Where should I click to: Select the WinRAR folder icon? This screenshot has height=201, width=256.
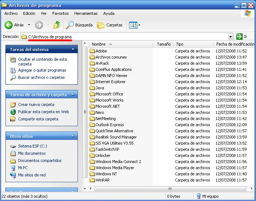(x=92, y=180)
